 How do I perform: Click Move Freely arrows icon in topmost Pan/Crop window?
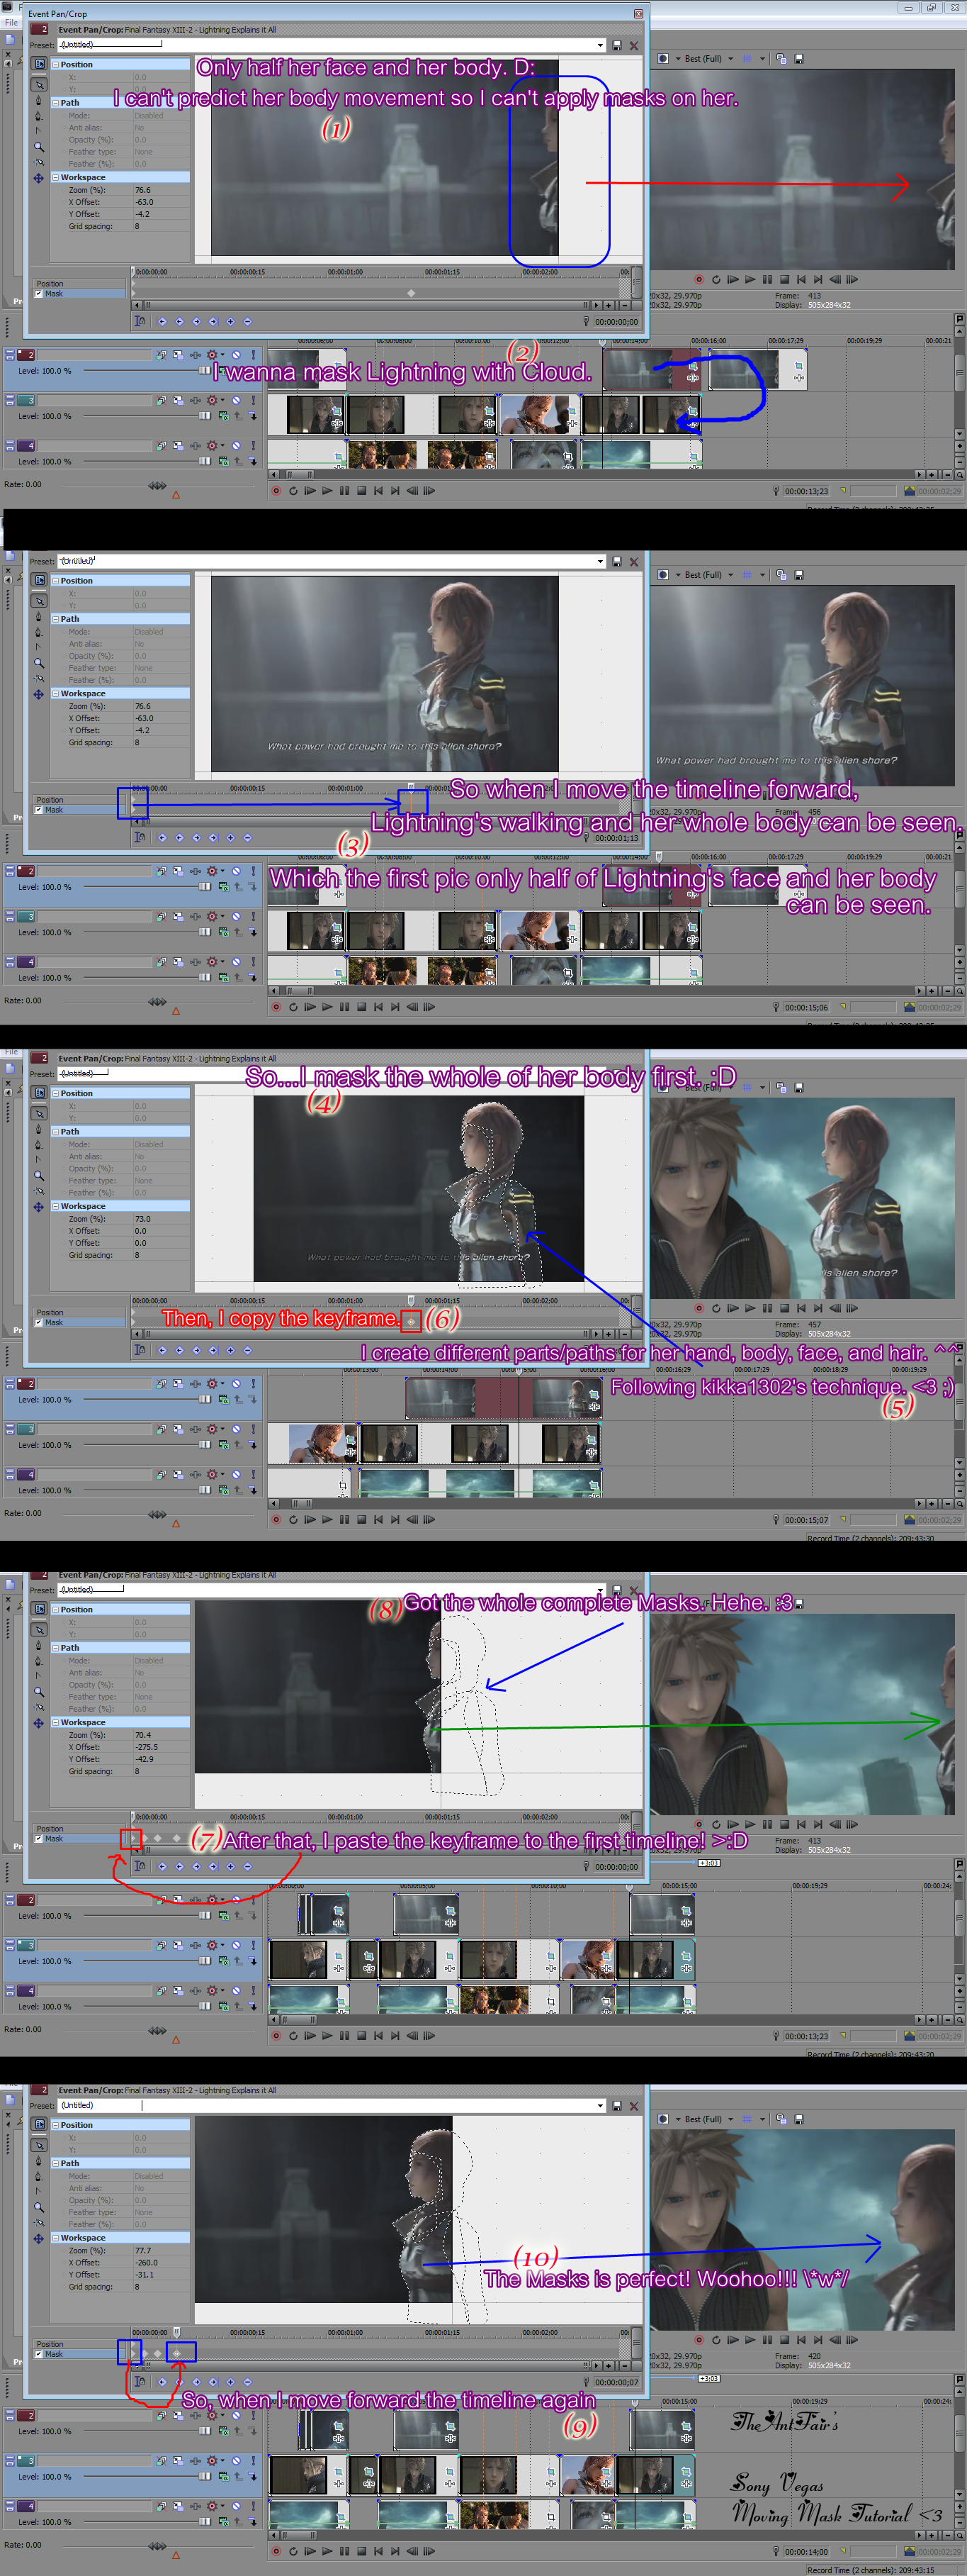point(39,179)
